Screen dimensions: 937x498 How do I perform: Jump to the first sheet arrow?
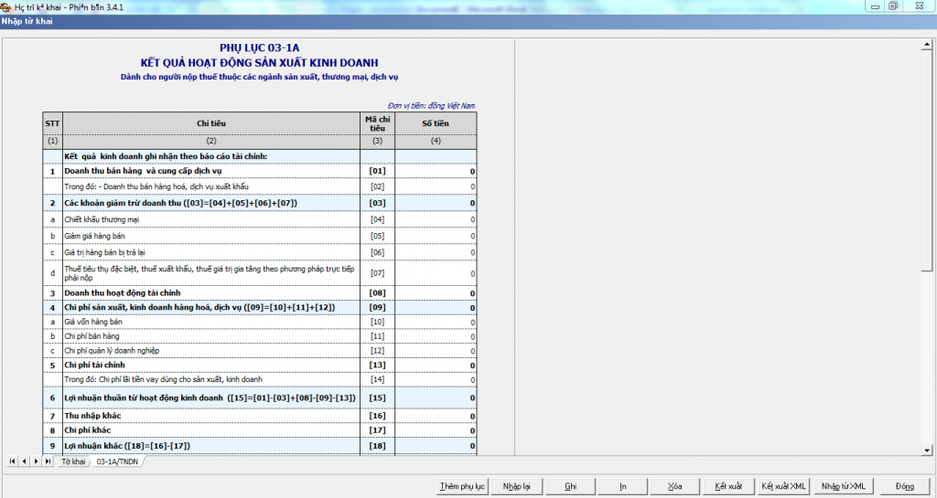(13, 461)
